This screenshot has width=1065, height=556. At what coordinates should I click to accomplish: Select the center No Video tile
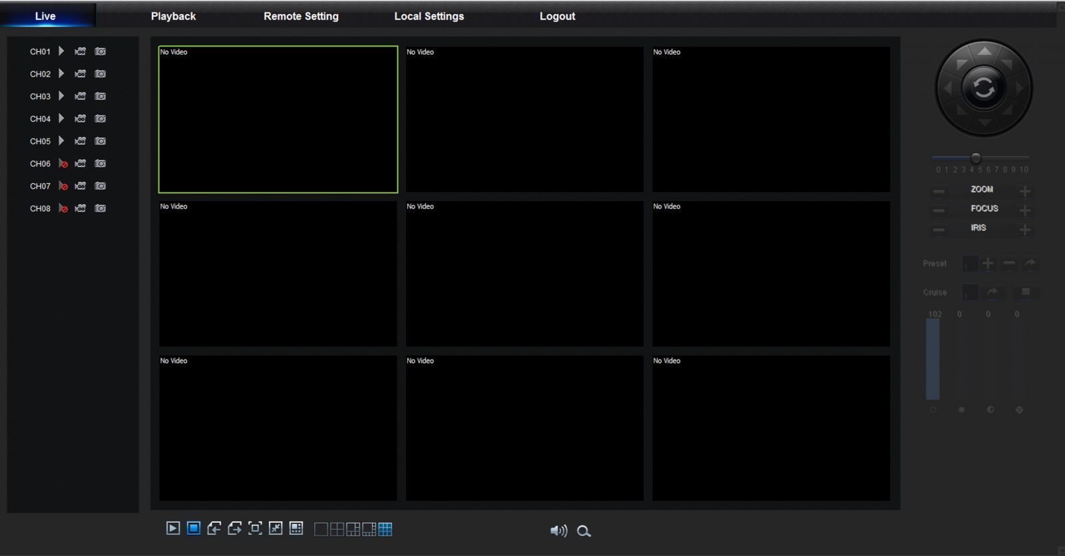[525, 274]
